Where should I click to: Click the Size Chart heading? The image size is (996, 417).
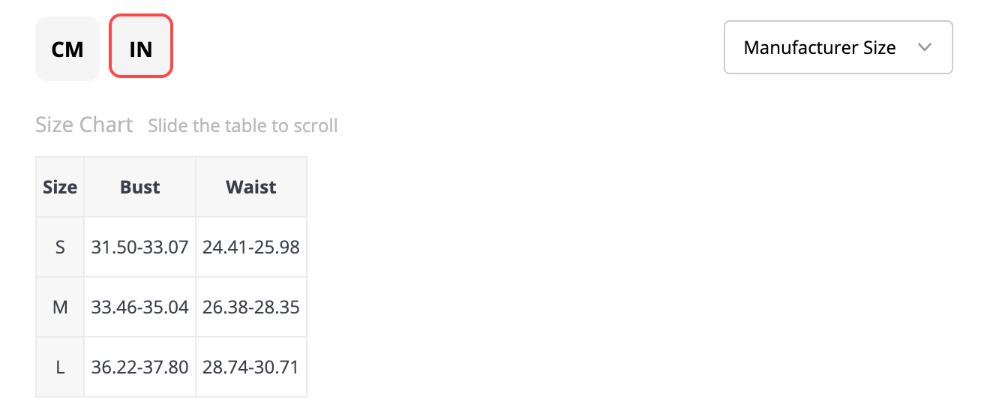(84, 124)
